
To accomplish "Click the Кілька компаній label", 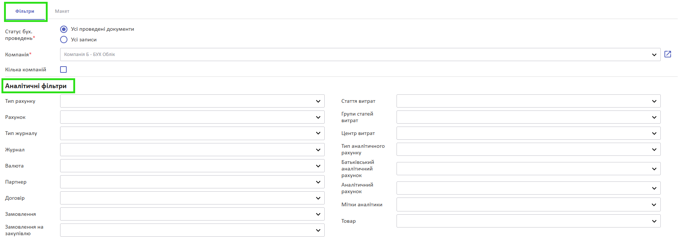I will click(x=26, y=69).
